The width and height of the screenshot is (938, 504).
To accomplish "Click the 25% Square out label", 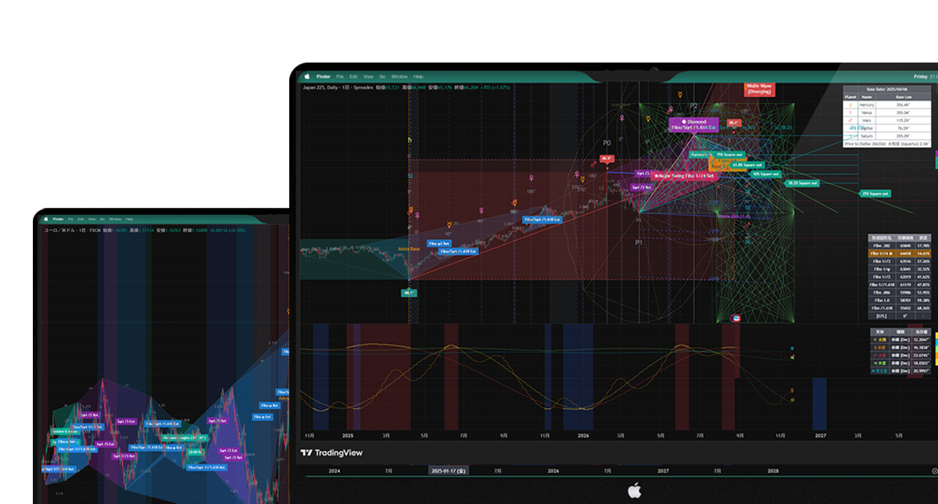I will pos(875,194).
